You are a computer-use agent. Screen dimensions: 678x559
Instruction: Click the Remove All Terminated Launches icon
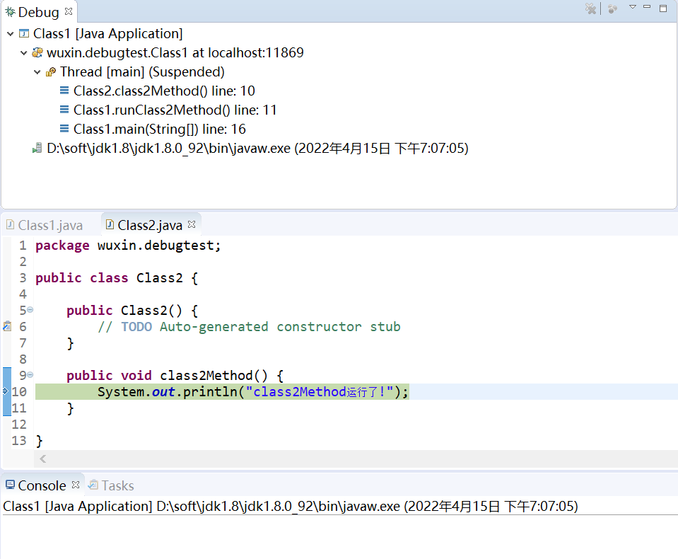coord(591,8)
